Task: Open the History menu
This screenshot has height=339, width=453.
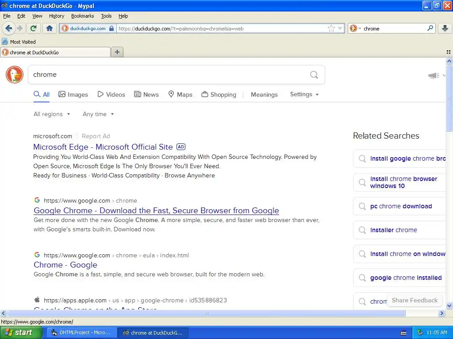Action: (56, 16)
